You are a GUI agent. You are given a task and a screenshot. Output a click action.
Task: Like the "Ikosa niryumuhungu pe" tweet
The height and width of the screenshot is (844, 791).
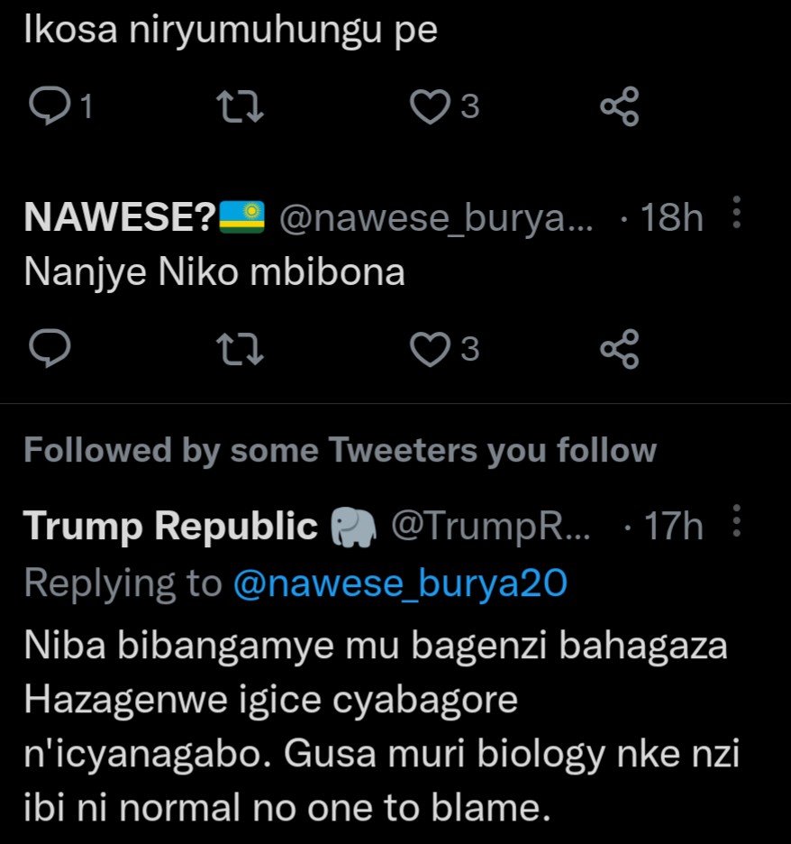(x=430, y=107)
